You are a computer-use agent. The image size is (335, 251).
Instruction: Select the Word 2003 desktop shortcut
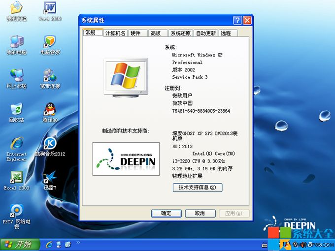click(50, 11)
